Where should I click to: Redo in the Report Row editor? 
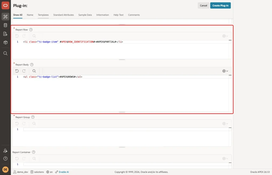point(24,36)
